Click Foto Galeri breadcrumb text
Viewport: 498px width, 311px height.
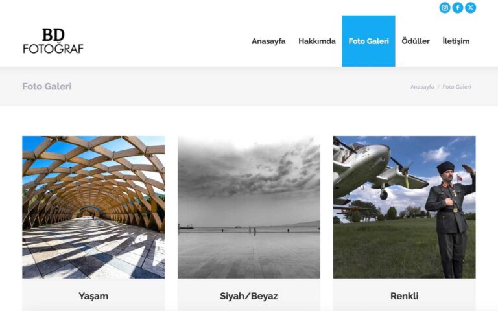[x=456, y=87]
